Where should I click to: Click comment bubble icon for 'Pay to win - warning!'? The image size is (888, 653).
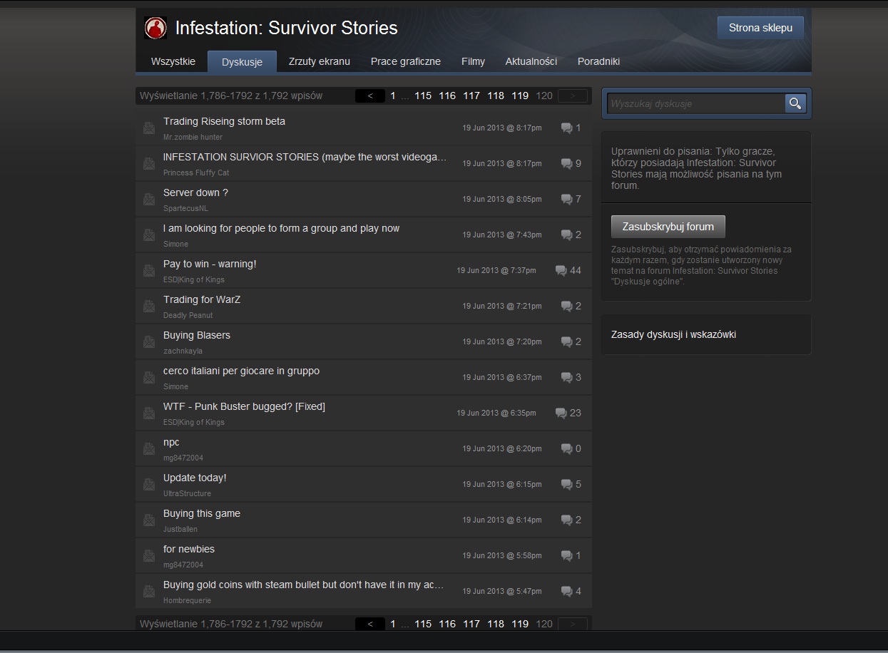pos(561,271)
